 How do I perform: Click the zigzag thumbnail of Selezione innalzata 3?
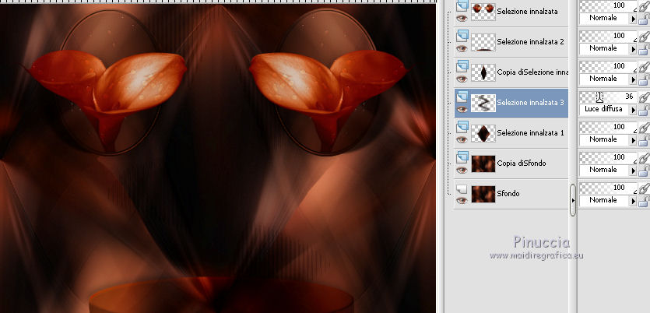click(x=483, y=103)
